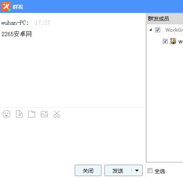
Task: Click the send file icon
Action: pos(19,114)
